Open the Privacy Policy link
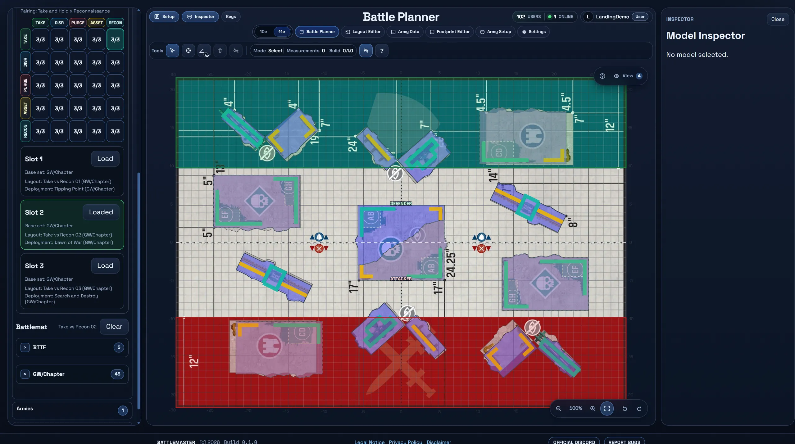The image size is (795, 444). coord(405,442)
